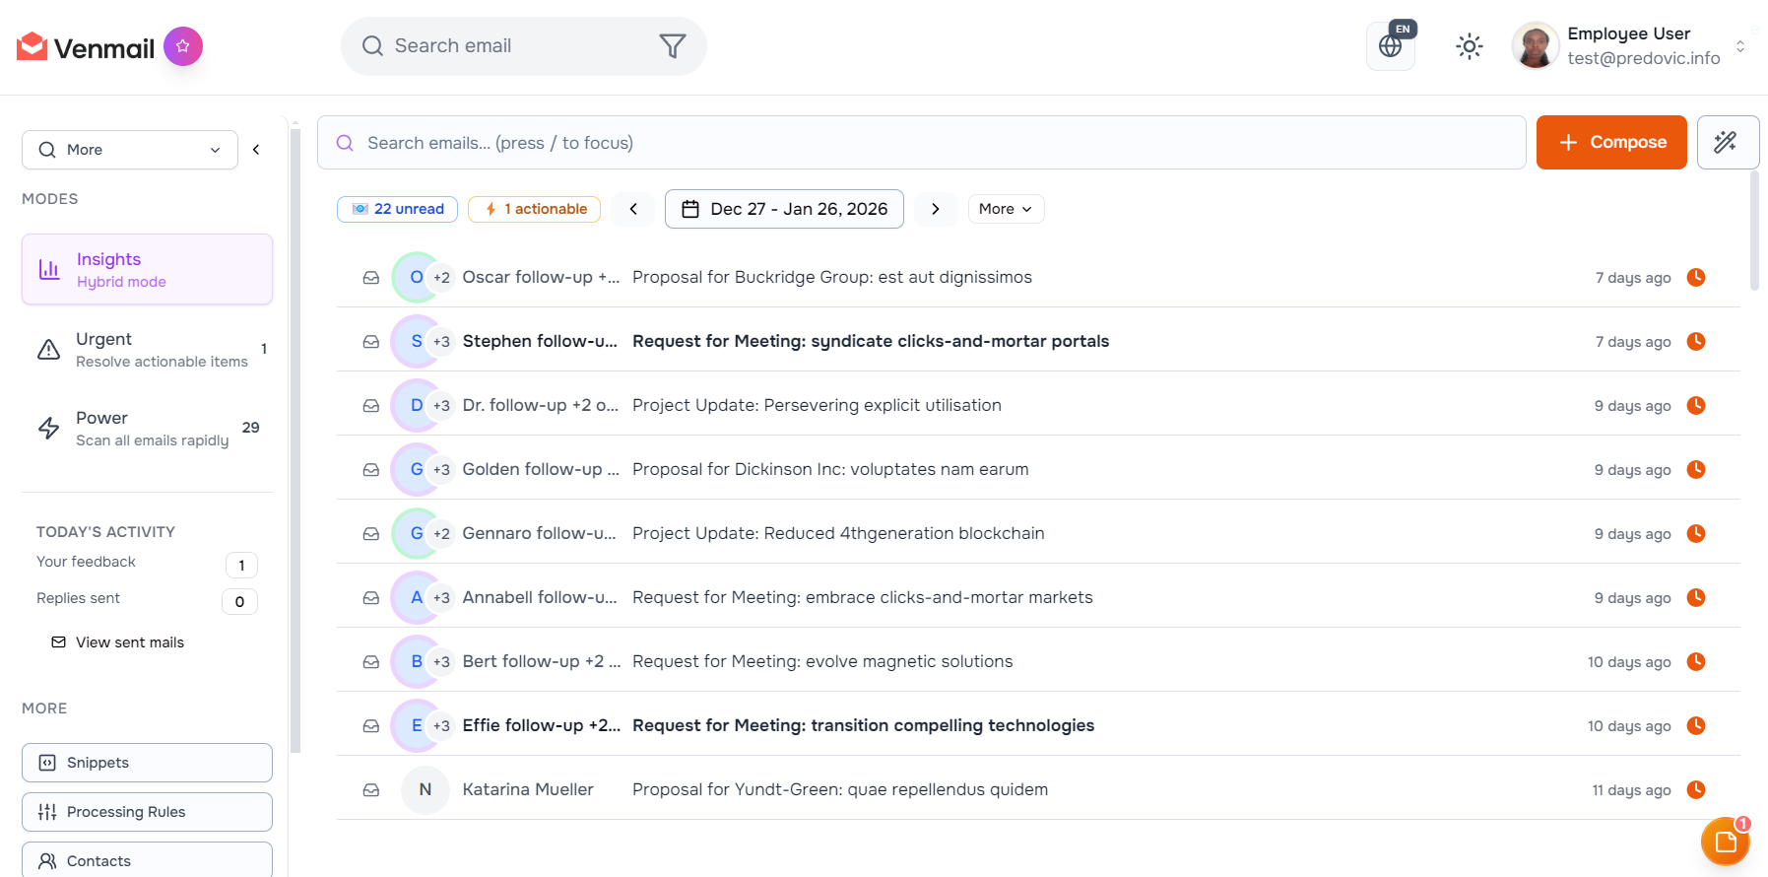Click the inbox tray icon for Katarina Mueller email
The image size is (1768, 877).
371,790
